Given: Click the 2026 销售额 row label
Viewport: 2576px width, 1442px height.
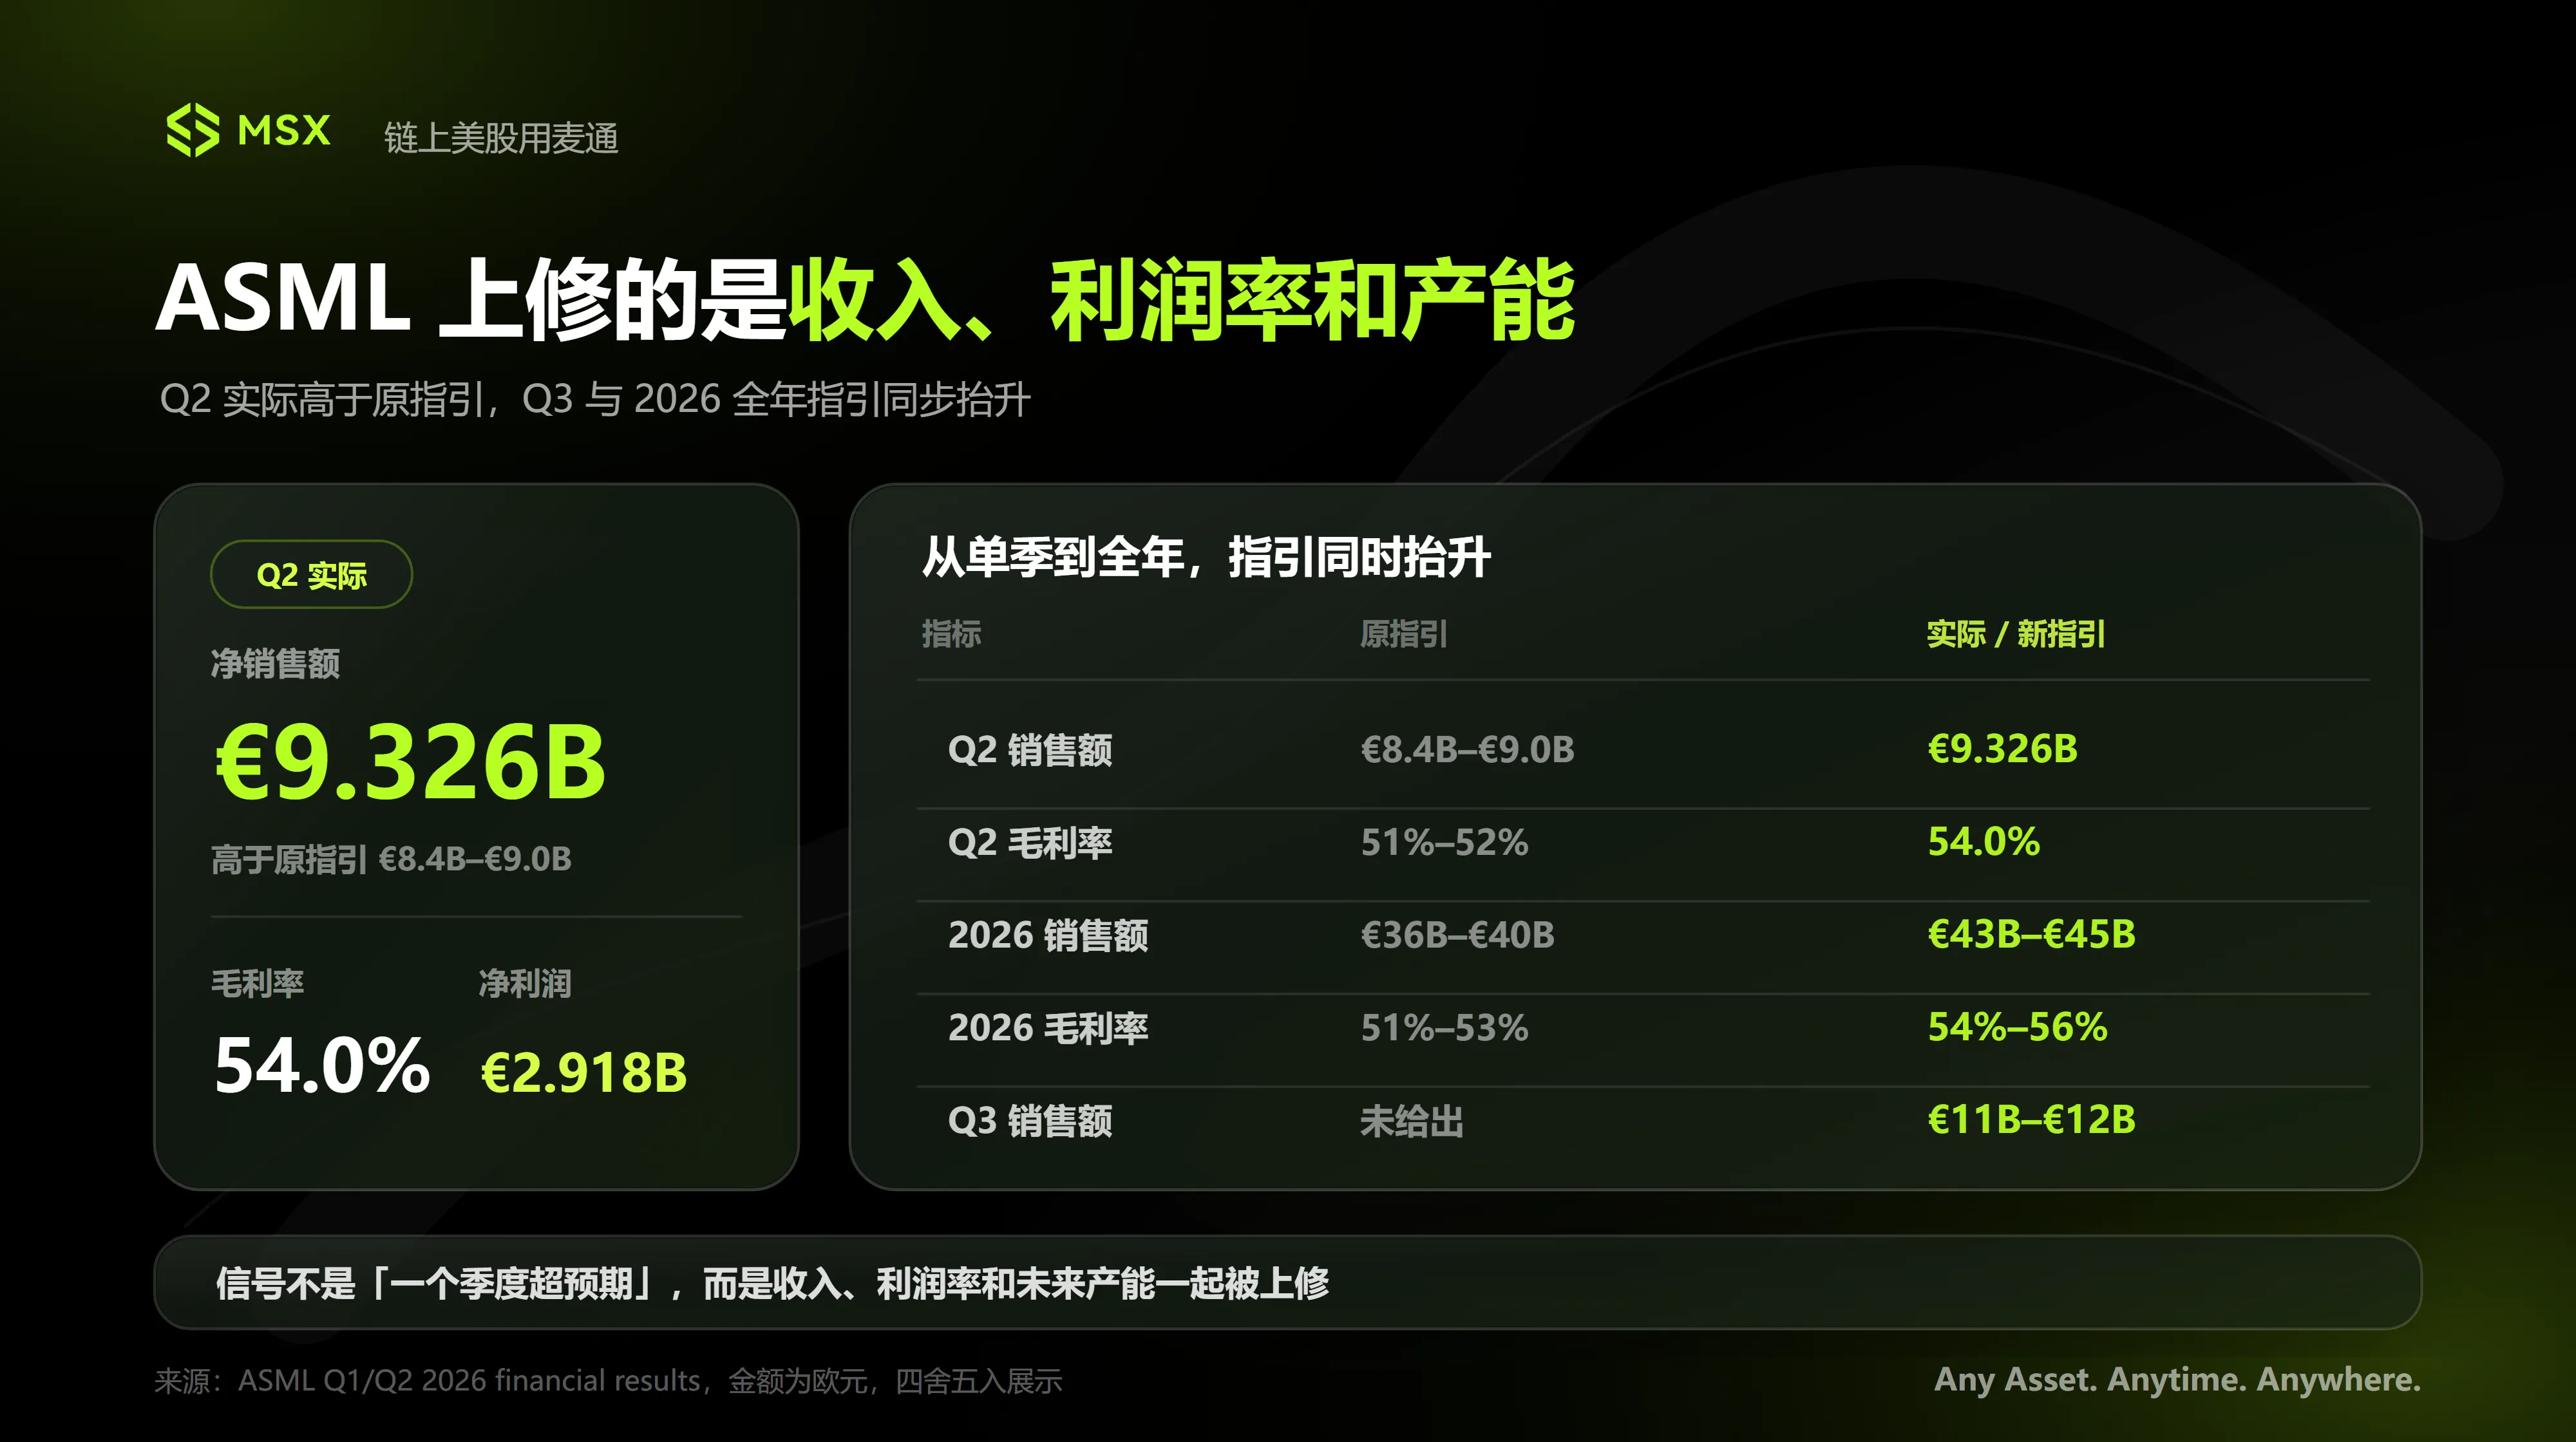Looking at the screenshot, I should [1048, 935].
